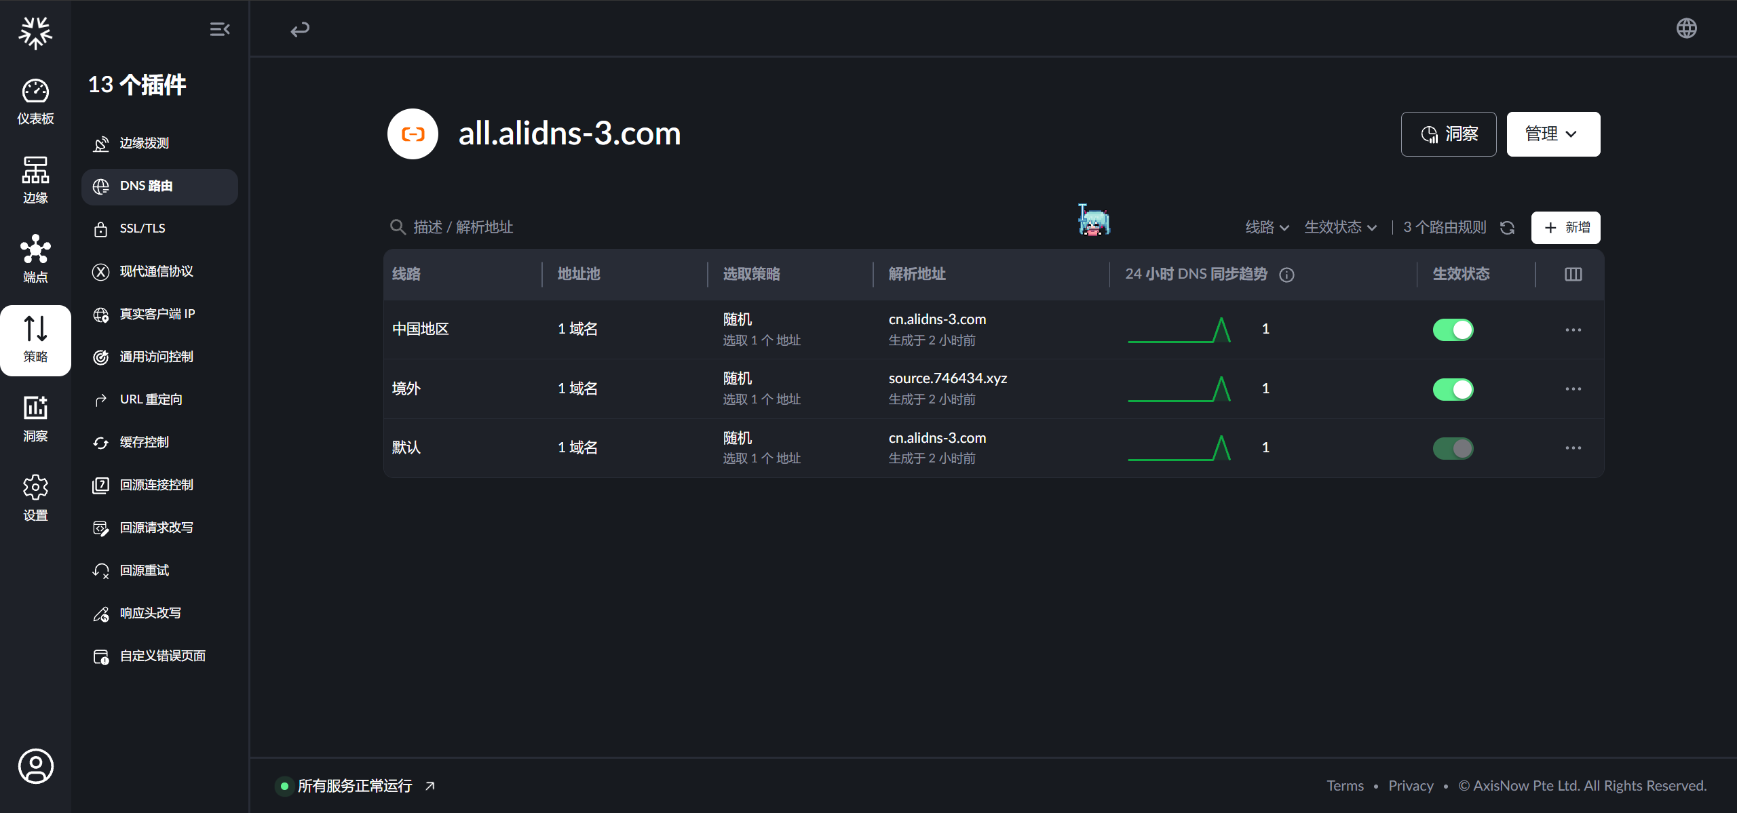
Task: Open the user account avatar icon
Action: click(x=35, y=766)
